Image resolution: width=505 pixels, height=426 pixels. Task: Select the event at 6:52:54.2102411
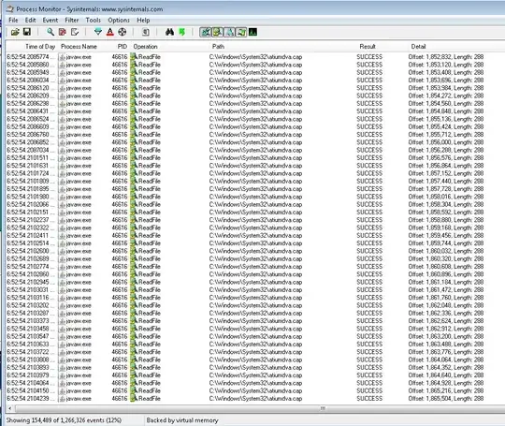[x=255, y=235]
